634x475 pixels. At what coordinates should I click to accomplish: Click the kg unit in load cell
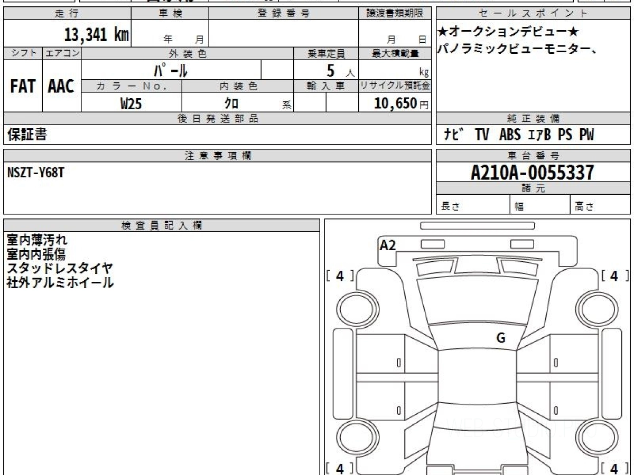coord(423,73)
